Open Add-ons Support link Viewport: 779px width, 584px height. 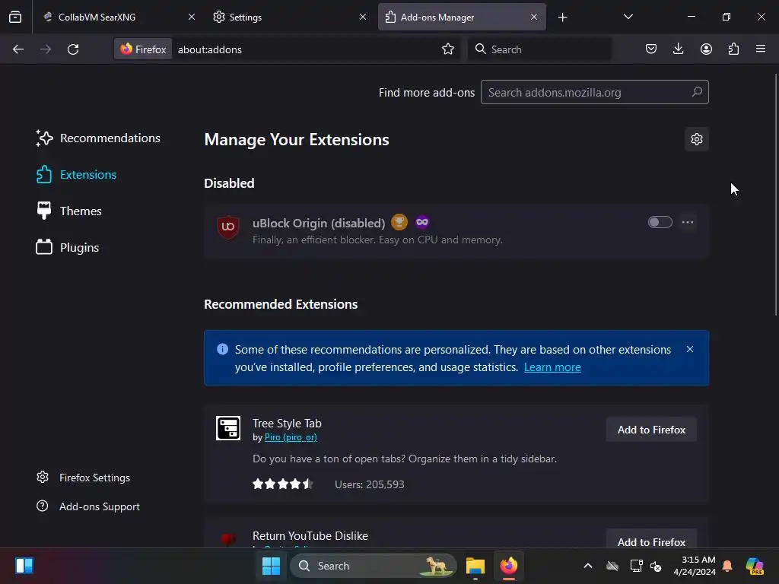tap(88, 506)
